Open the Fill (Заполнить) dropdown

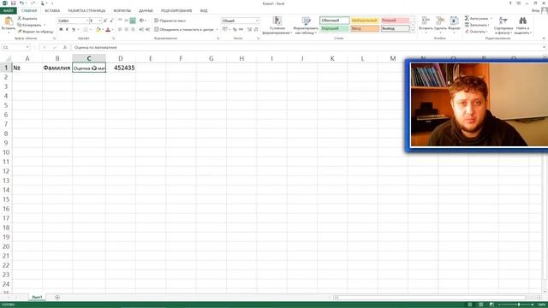pos(477,25)
